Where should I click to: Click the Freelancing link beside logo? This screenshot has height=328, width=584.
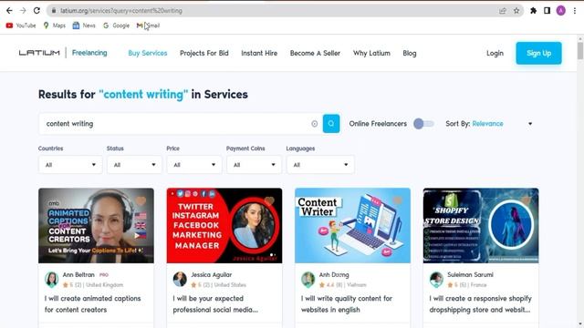coord(89,53)
